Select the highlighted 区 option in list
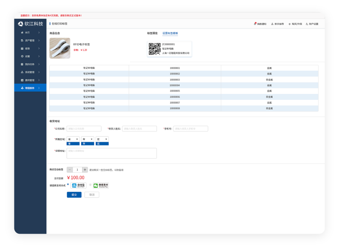 click(x=102, y=144)
